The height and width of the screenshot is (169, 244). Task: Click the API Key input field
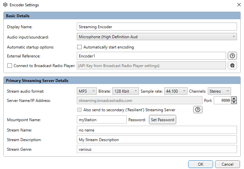coord(151,65)
